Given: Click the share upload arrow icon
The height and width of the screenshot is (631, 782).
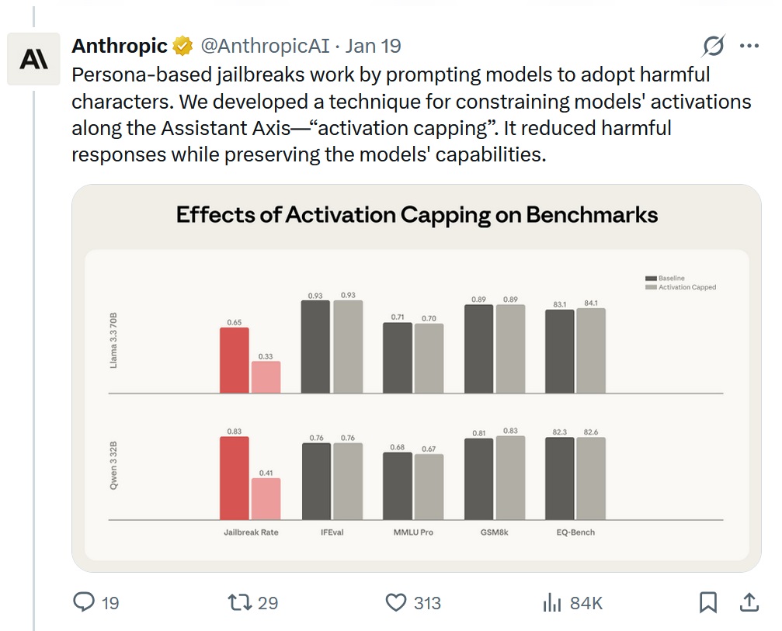Looking at the screenshot, I should (x=749, y=602).
